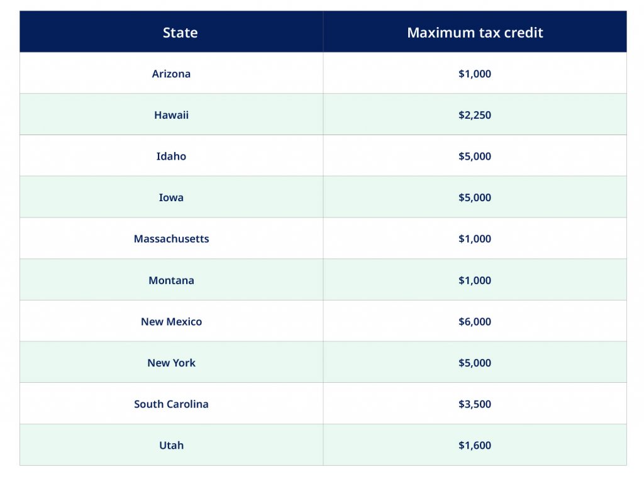
Task: Click New York's $5,000 credit amount
Action: tap(475, 363)
